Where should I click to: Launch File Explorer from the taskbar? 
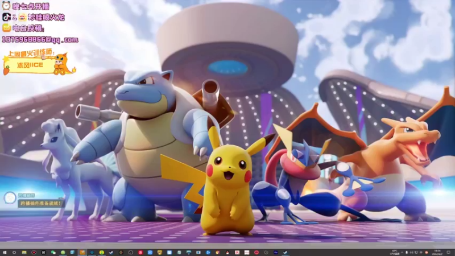click(24, 253)
